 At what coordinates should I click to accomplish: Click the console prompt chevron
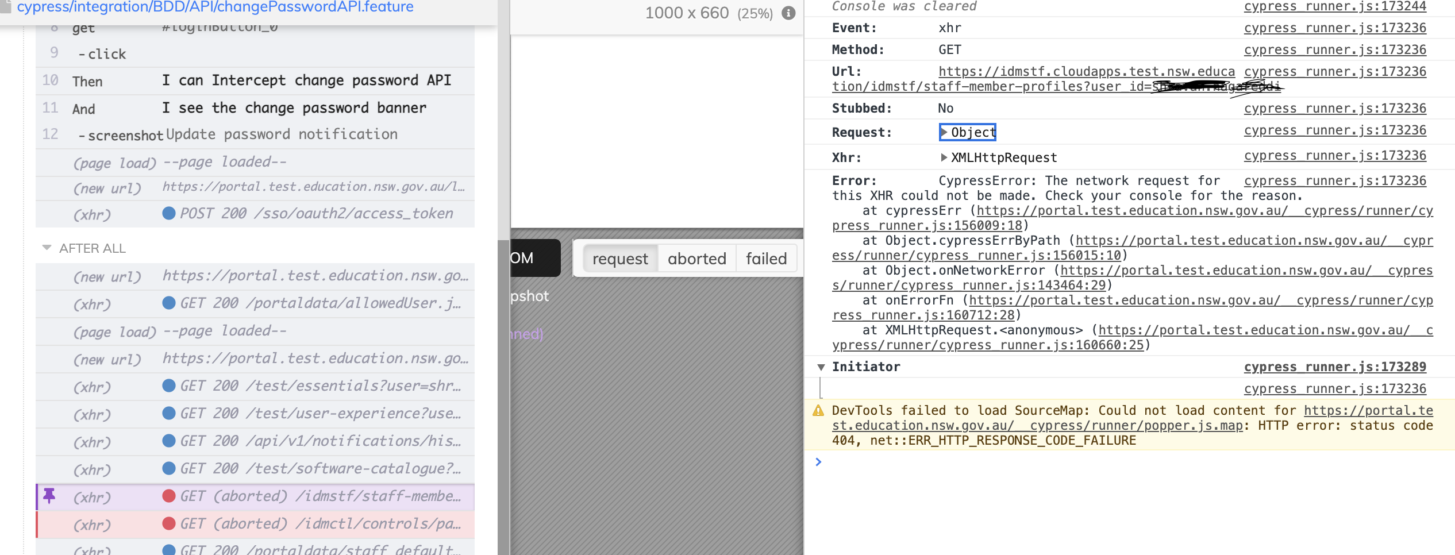coord(818,462)
